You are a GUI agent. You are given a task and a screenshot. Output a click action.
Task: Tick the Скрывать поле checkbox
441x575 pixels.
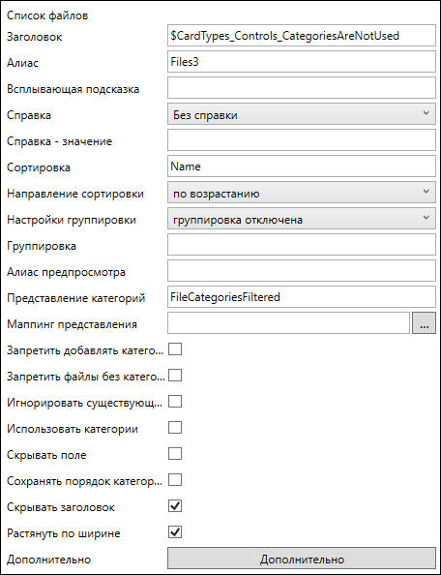pos(175,454)
